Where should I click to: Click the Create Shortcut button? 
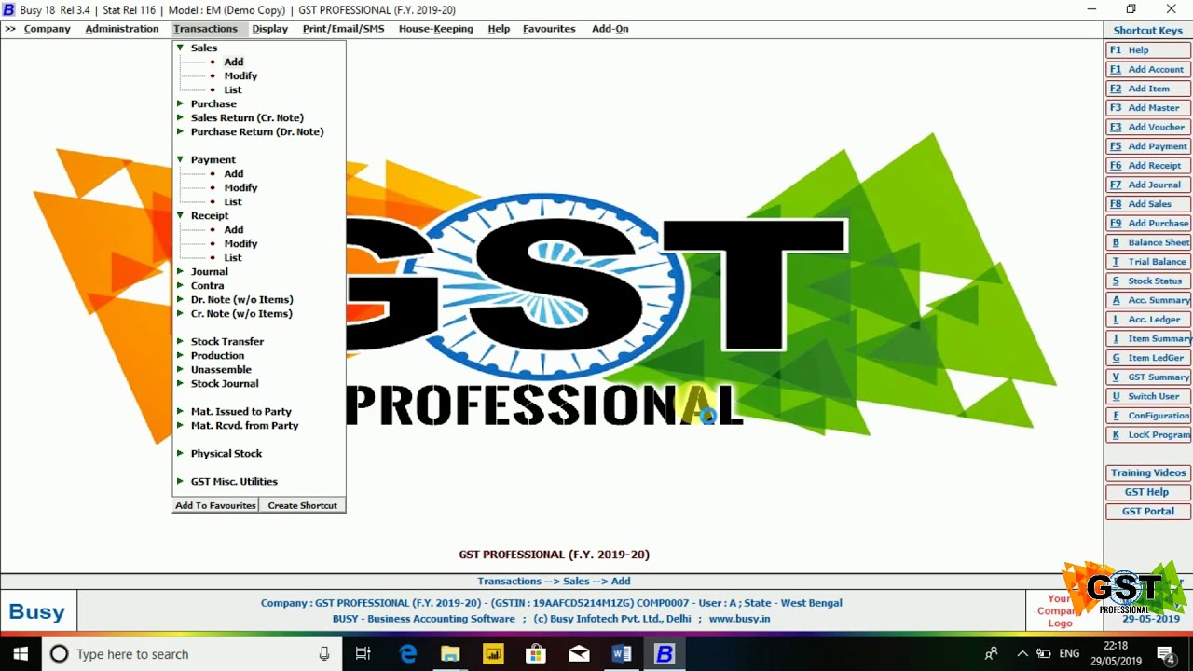pyautogui.click(x=302, y=505)
